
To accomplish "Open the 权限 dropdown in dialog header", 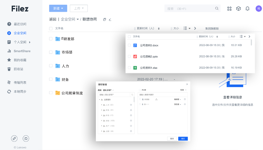I will point(183,90).
